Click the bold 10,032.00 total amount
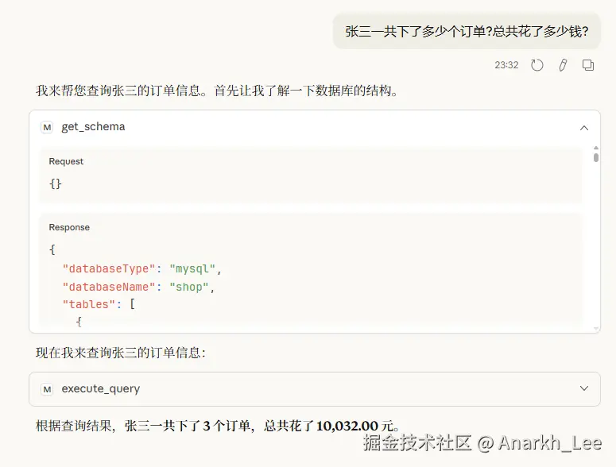The width and height of the screenshot is (616, 467). tap(347, 426)
